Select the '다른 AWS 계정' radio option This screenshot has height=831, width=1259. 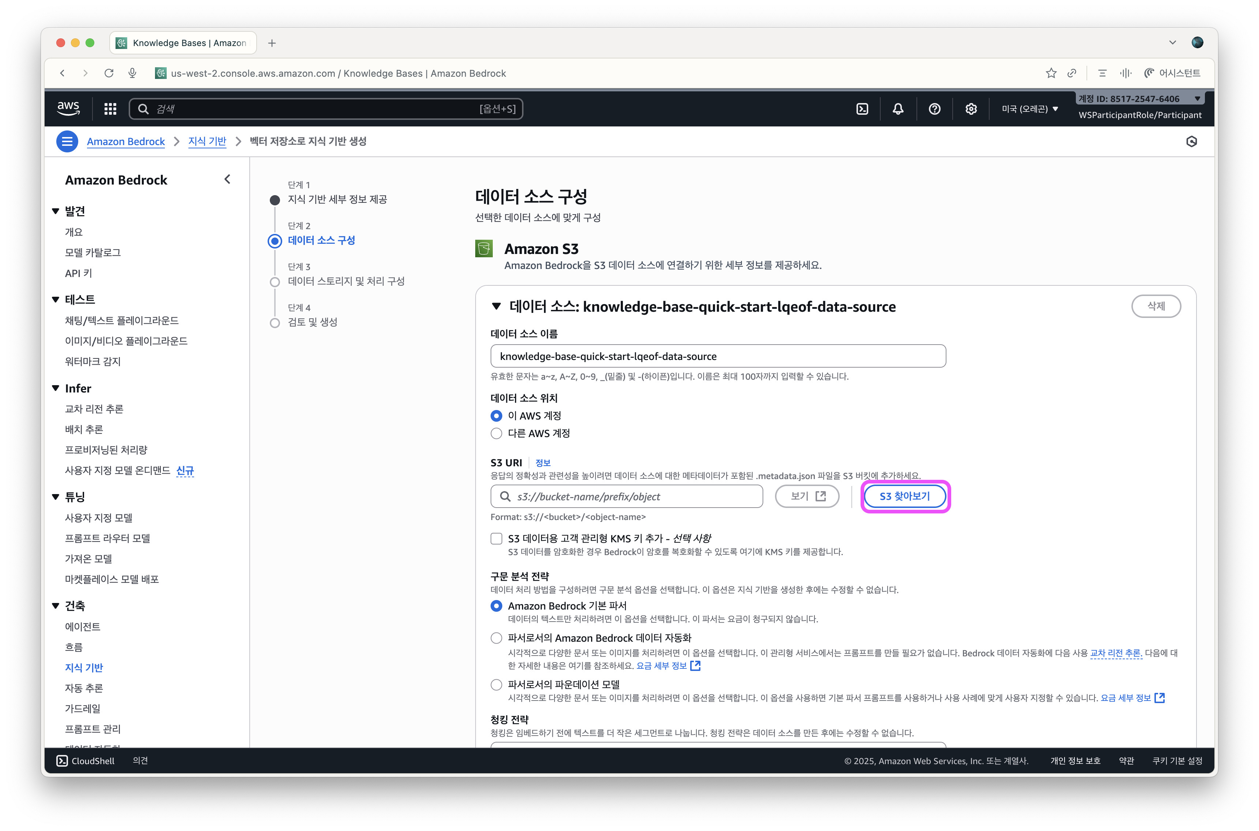496,433
